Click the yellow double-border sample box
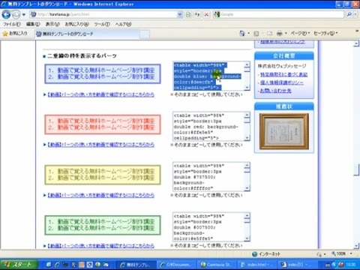 (103, 175)
